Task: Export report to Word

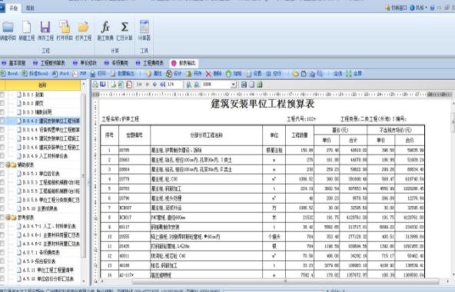Action: pos(55,74)
